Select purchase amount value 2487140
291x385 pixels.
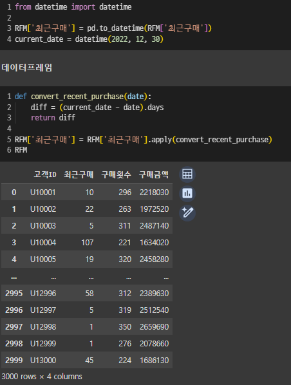[155, 225]
